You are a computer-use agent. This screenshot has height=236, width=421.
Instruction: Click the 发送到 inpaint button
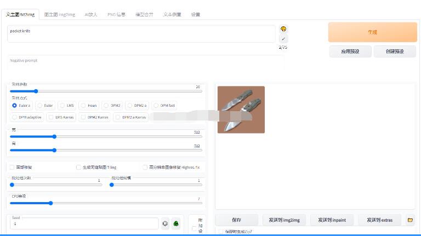[332, 220]
